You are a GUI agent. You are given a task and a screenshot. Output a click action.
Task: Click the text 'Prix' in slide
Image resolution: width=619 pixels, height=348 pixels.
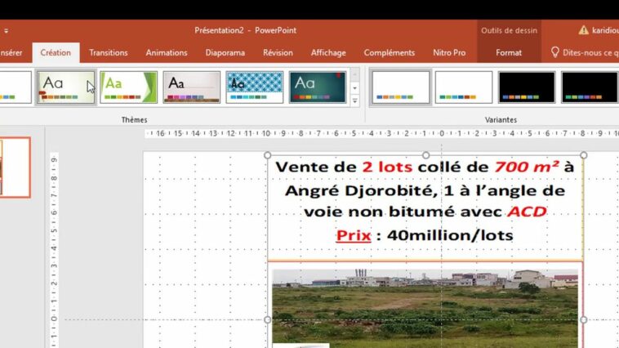click(354, 235)
